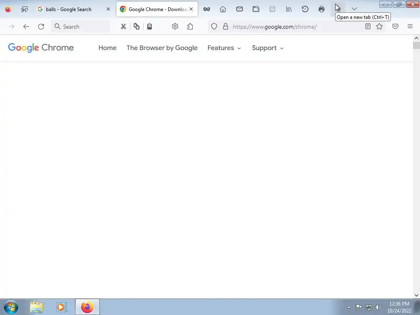Image resolution: width=420 pixels, height=315 pixels.
Task: Click the Show desktop button
Action: tap(417, 307)
